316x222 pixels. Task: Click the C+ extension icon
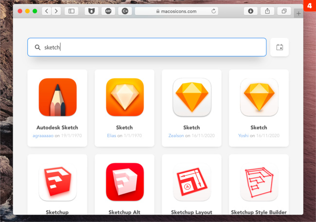[x=125, y=11]
